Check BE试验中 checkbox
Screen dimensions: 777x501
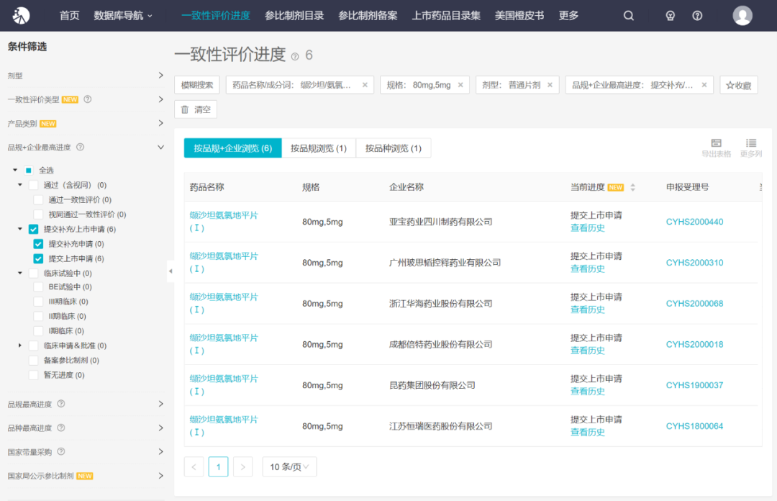click(38, 286)
